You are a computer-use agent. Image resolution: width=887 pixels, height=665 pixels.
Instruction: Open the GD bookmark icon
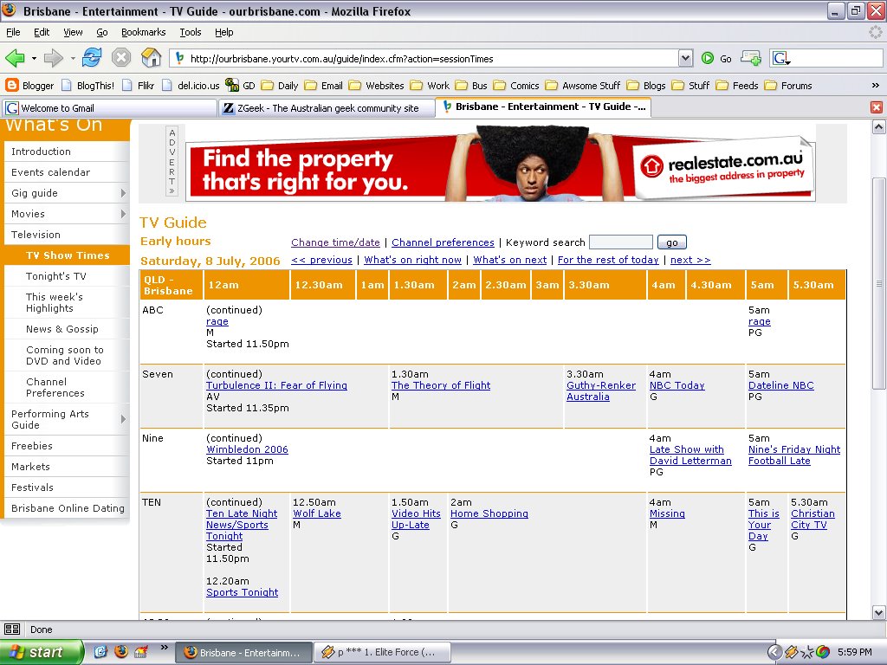(232, 86)
